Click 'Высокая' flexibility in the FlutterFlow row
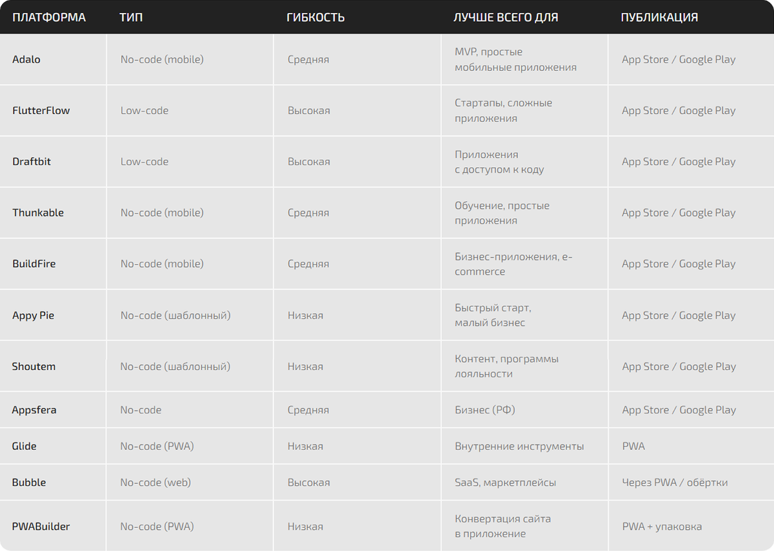 click(x=309, y=110)
